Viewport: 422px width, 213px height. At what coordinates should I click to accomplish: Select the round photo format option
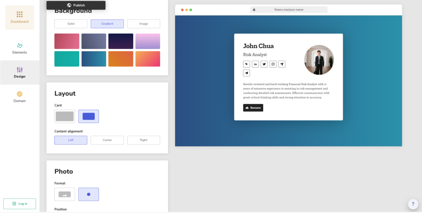pos(89,194)
